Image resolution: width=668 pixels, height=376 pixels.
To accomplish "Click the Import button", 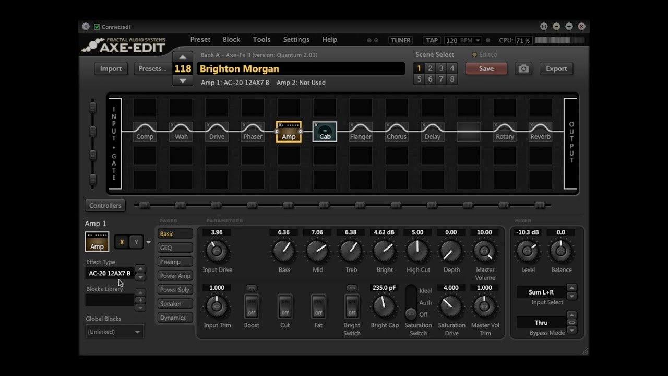I will pyautogui.click(x=111, y=68).
